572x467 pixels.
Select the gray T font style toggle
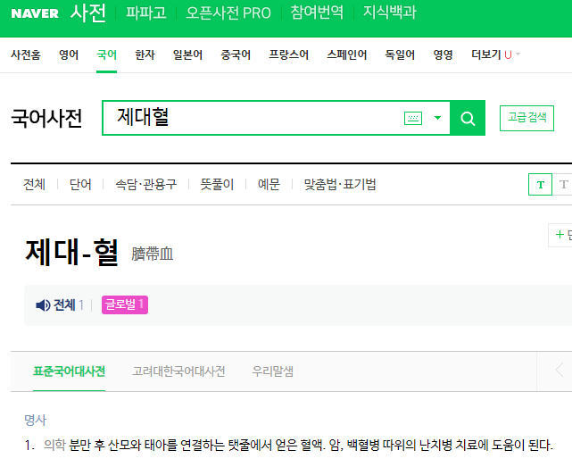[563, 185]
